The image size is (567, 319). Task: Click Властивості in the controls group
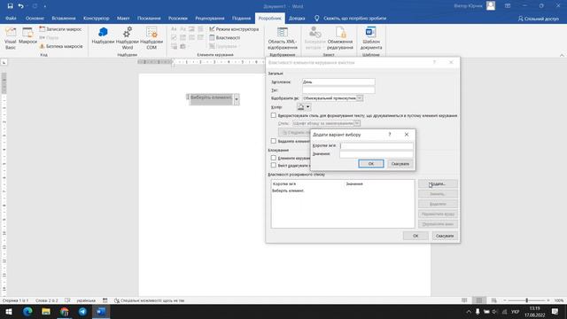tap(224, 37)
